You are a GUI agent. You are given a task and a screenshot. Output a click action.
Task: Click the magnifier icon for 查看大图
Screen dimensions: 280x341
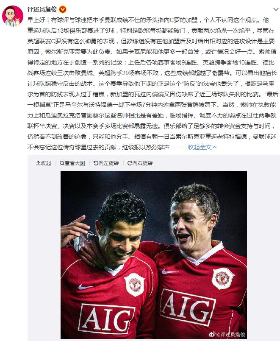(62, 163)
